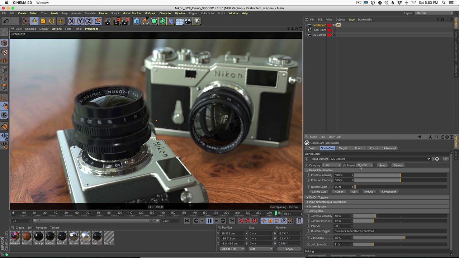Open the Subdivision Surface generators icon
The image size is (459, 258).
pos(154,21)
